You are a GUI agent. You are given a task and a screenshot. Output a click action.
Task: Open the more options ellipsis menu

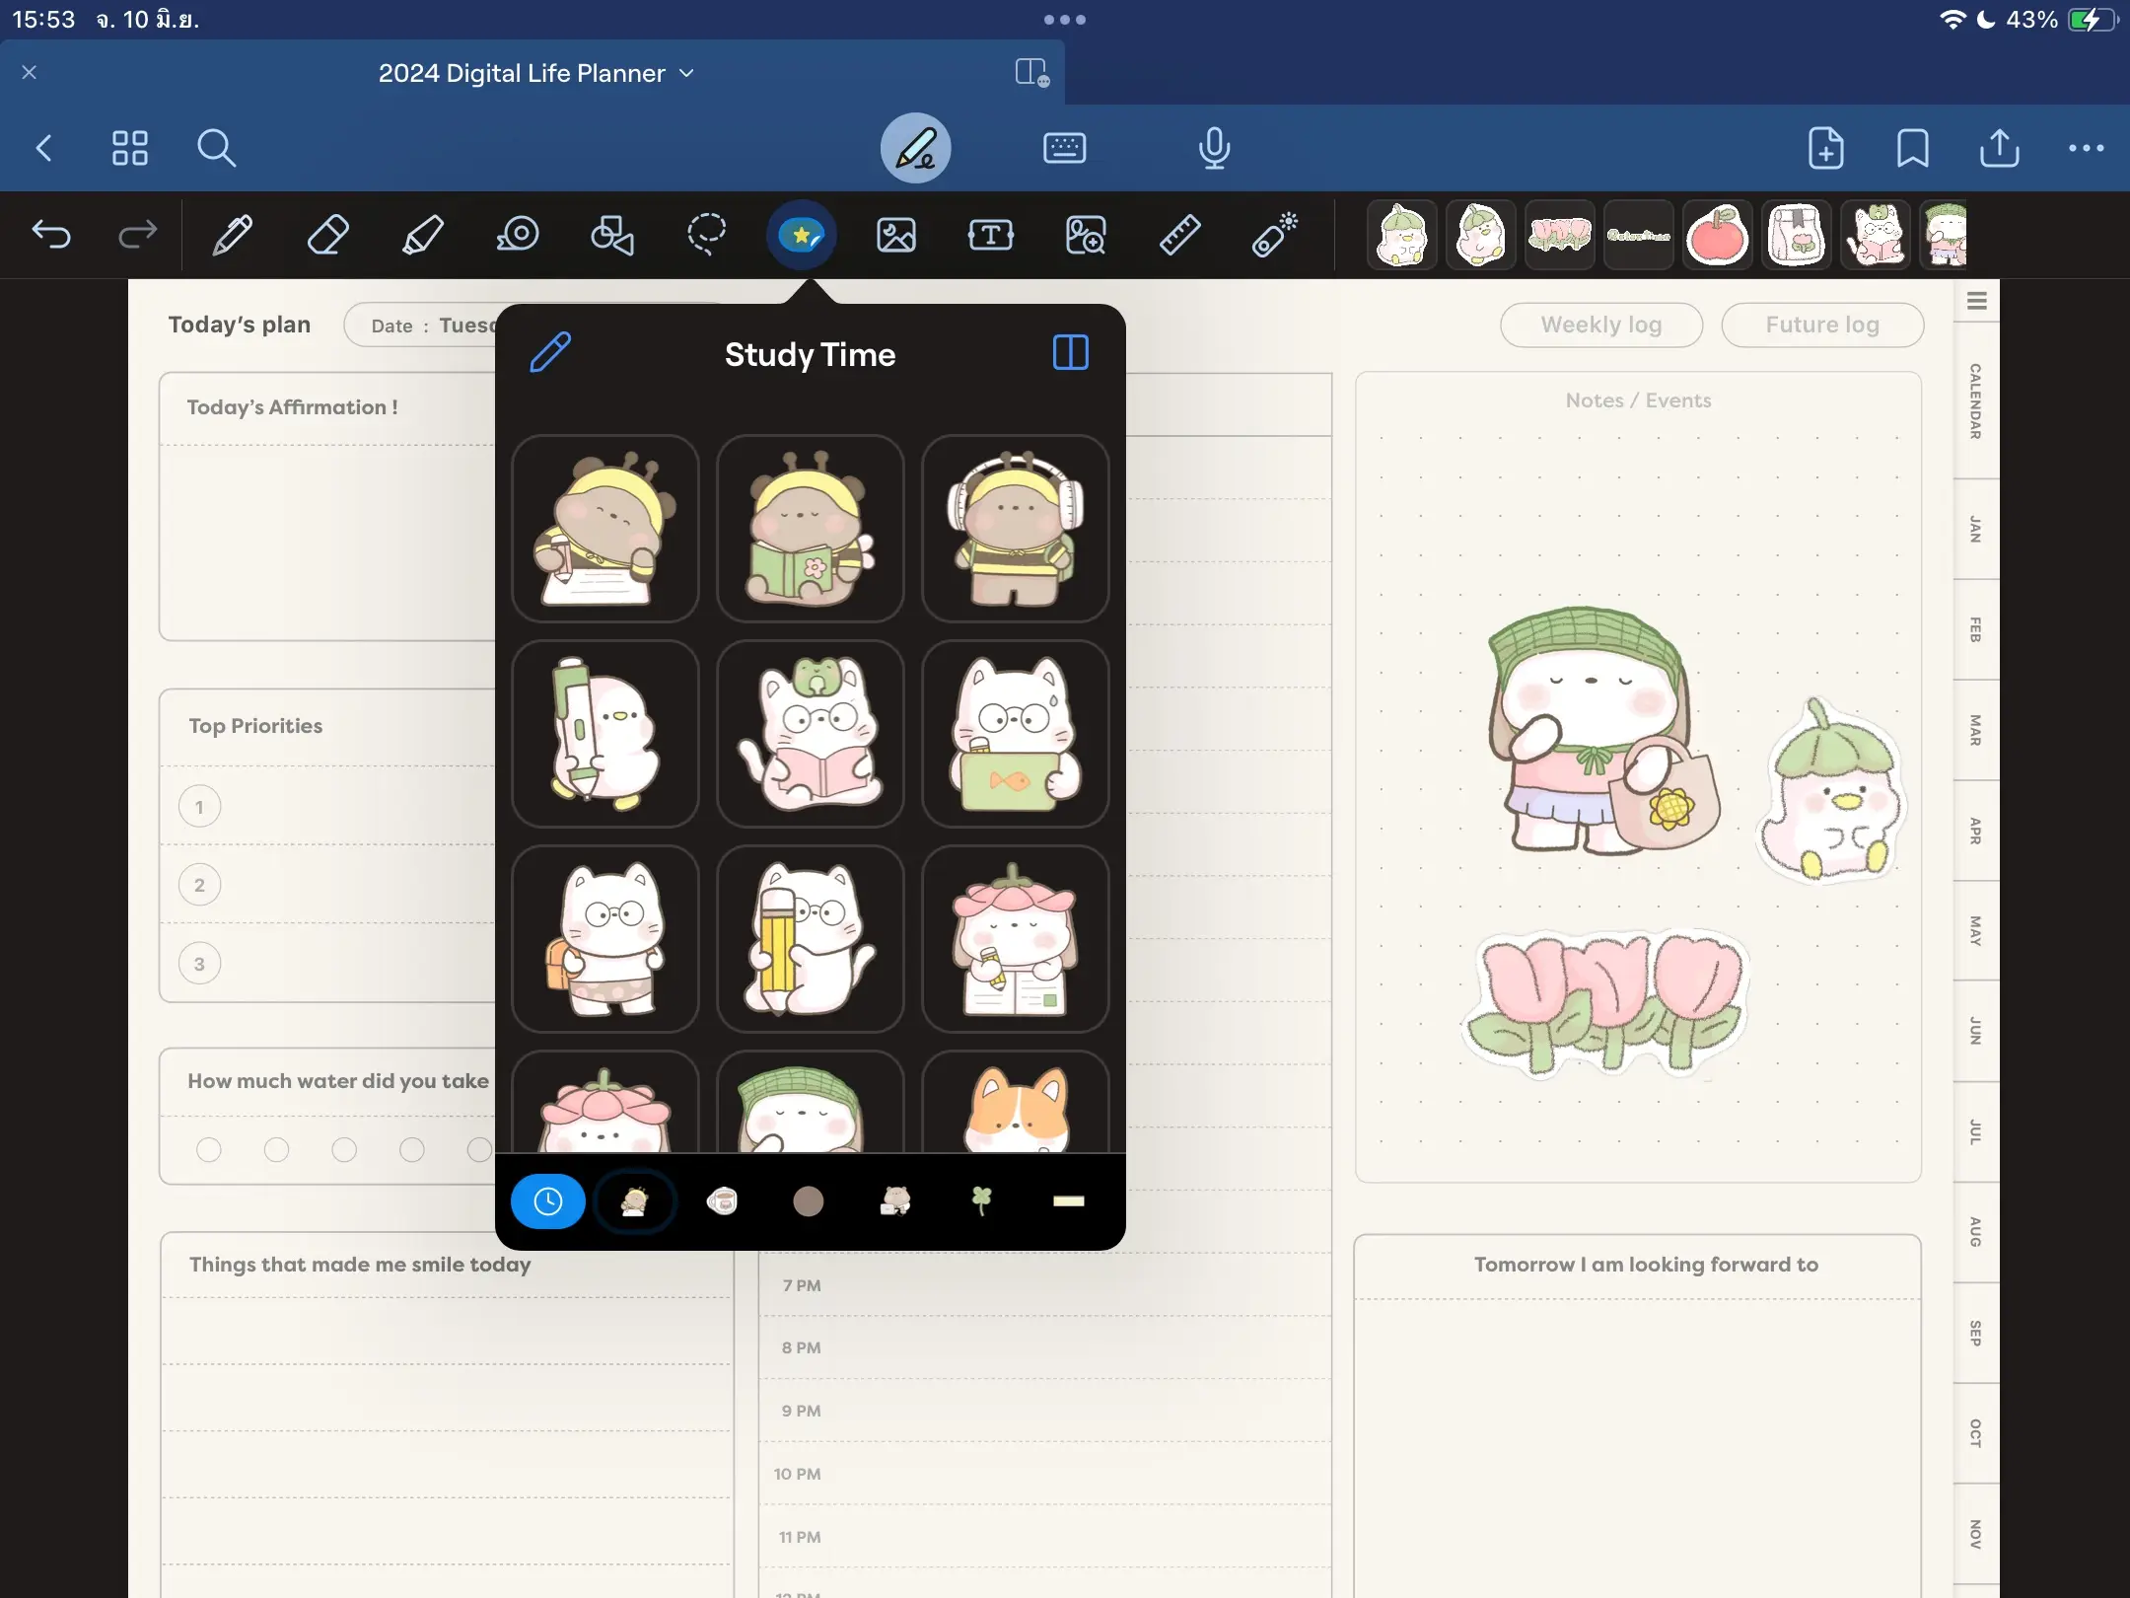[x=2087, y=148]
